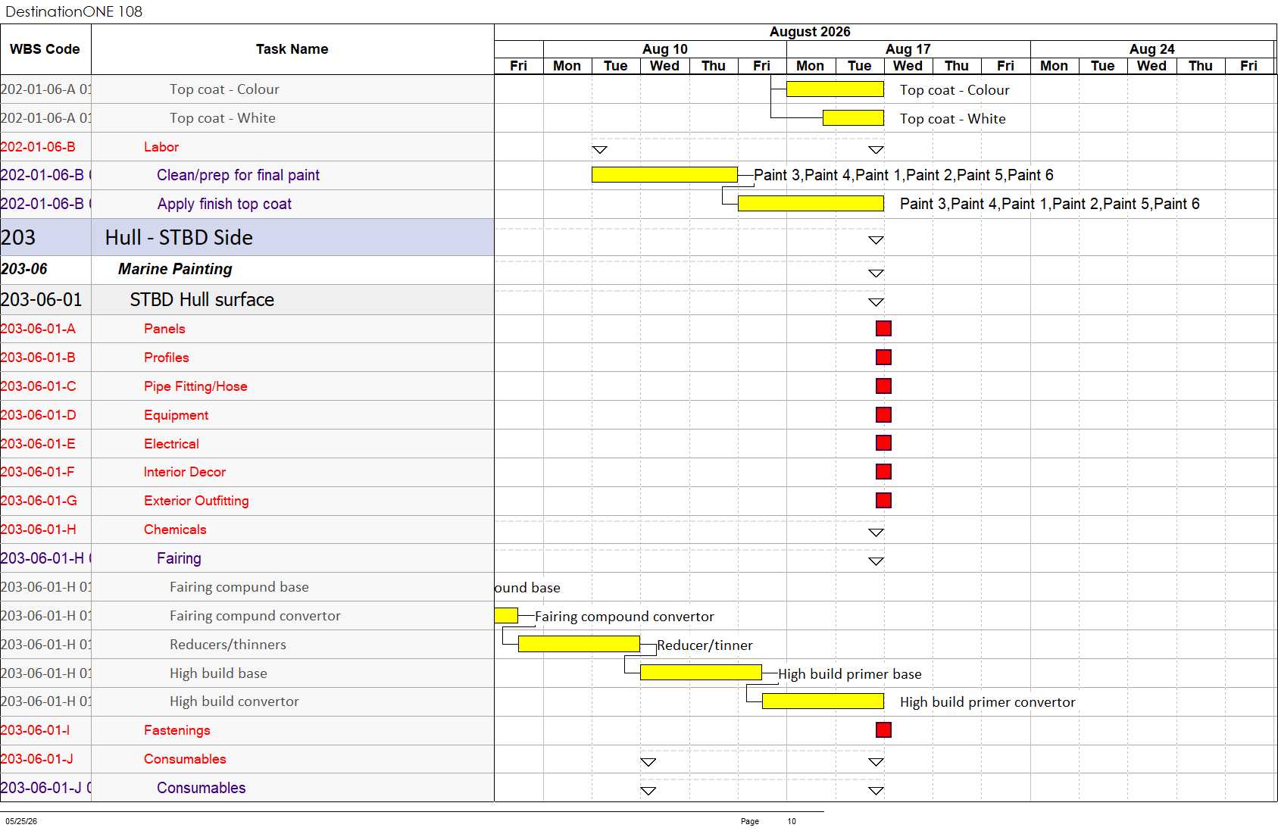1278x831 pixels.
Task: Select the Pipe Fitting/Hose task name
Action: pyautogui.click(x=195, y=386)
